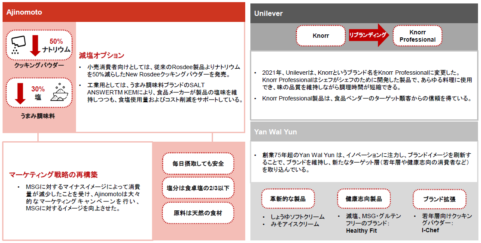Screen dimensions: 481x243
Task: Click the 健康志向製品 box
Action: [x=363, y=199]
